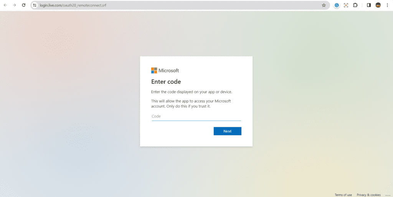Open the Privacy & cookies link
The width and height of the screenshot is (393, 197).
[x=369, y=195]
